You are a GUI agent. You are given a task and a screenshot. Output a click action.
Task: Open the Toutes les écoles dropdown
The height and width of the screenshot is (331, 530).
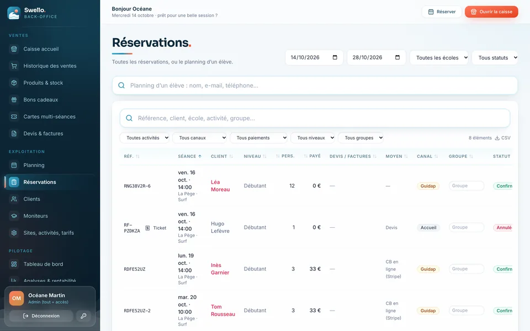coord(439,58)
